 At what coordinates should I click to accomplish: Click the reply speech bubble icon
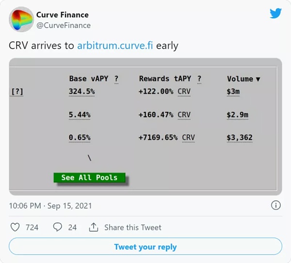point(58,227)
